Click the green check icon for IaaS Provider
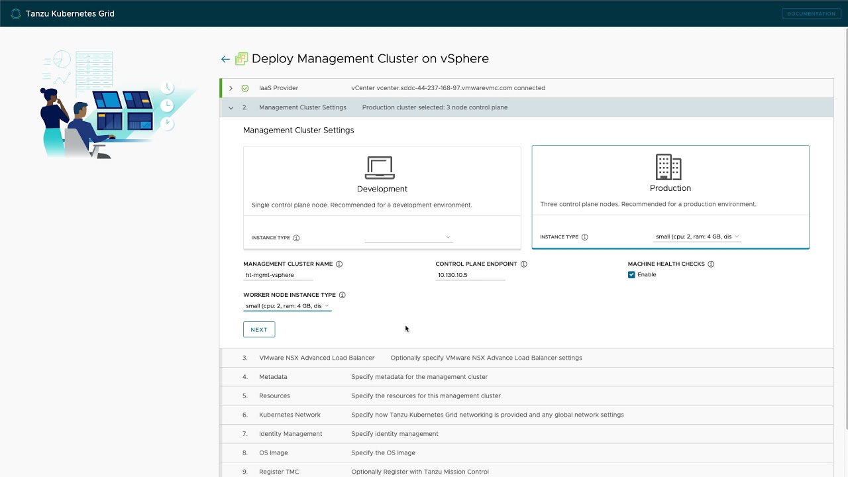The image size is (848, 477). point(245,88)
